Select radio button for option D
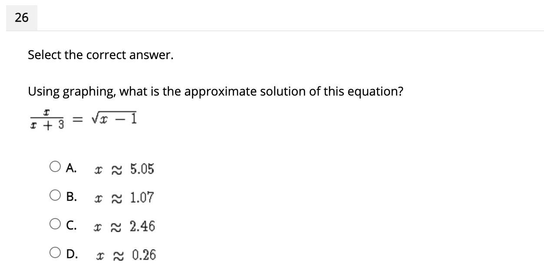Viewport: 544px width, 275px height. point(55,252)
